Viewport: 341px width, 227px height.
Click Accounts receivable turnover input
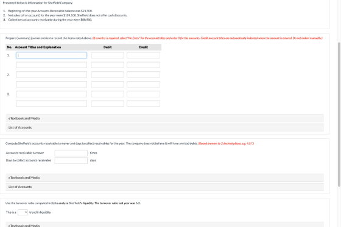tap(71, 153)
